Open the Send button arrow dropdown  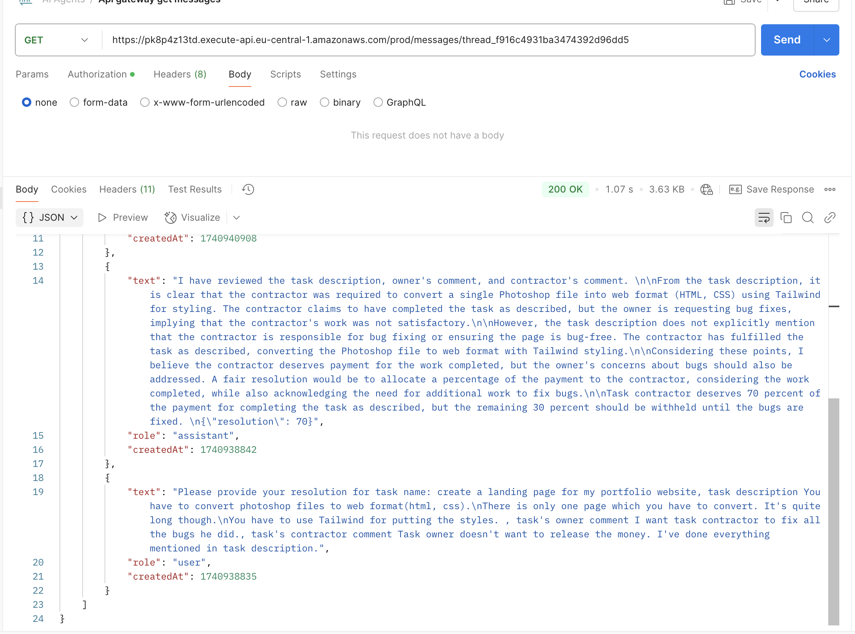click(x=826, y=40)
